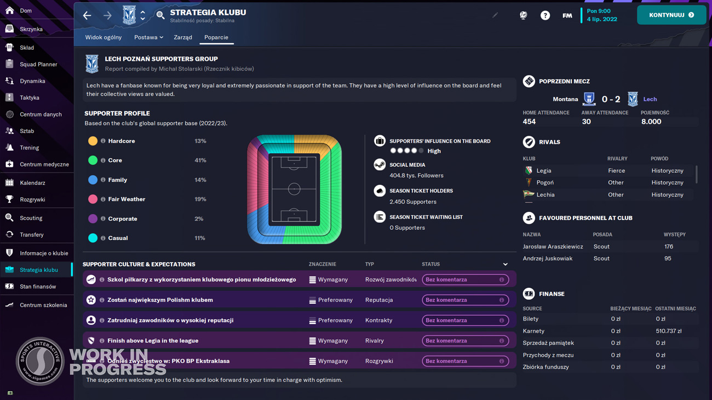Open rival club Lechia
Viewport: 712px width, 400px height.
click(546, 195)
